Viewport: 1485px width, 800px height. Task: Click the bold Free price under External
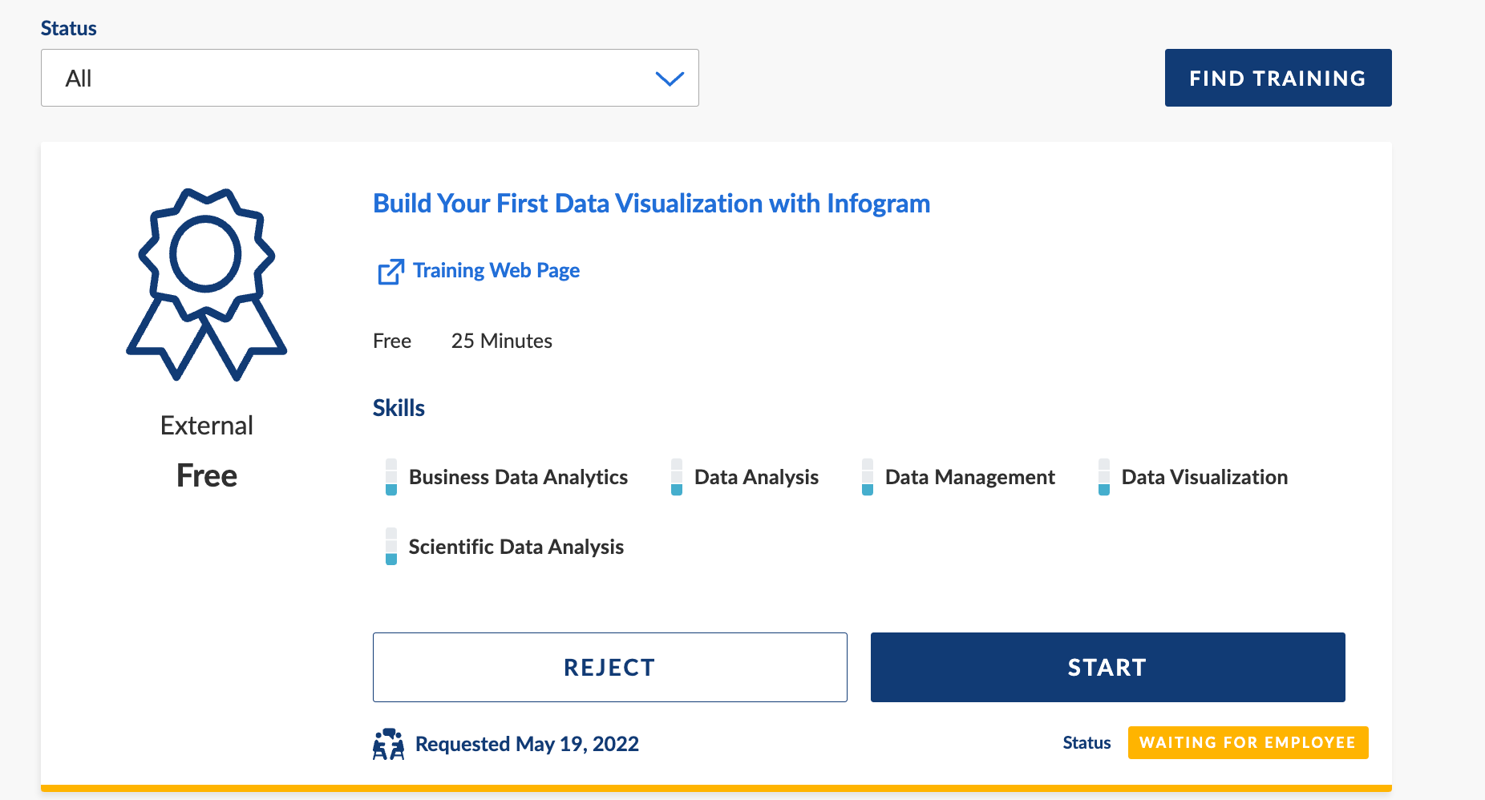(207, 476)
